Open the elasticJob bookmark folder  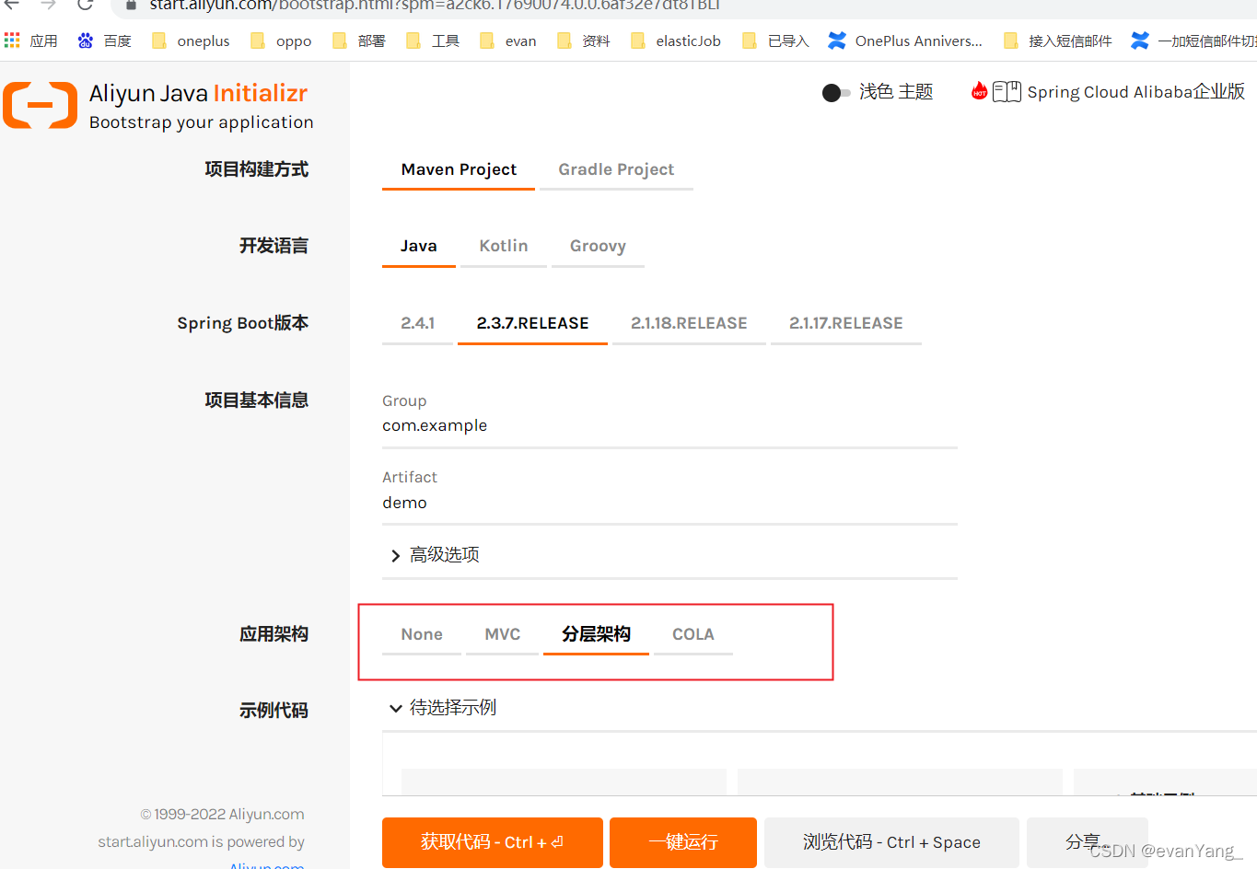coord(676,41)
